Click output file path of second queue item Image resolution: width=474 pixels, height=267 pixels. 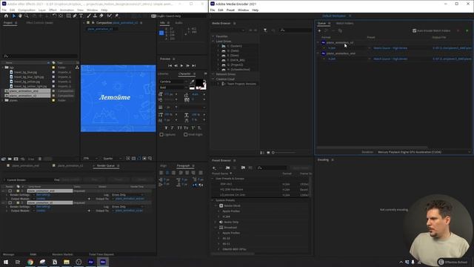(453, 59)
